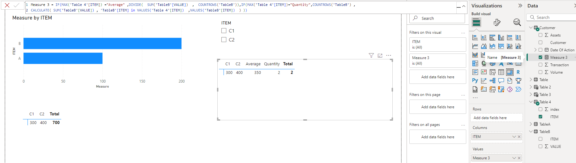Select the Line chart visual

point(475,46)
